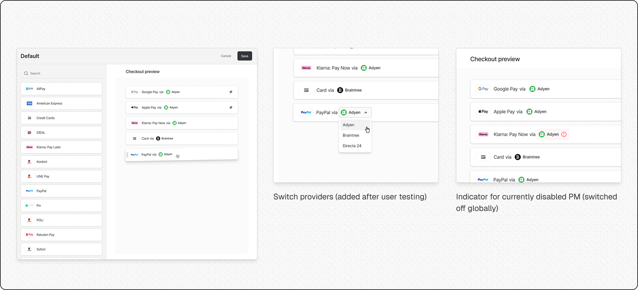
Task: Collapse the PayPal provider dropdown arrow
Action: coord(366,112)
